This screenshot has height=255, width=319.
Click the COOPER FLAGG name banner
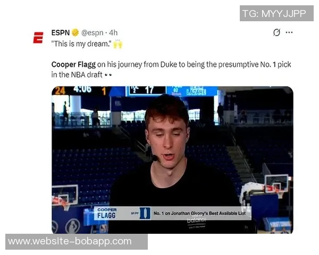pyautogui.click(x=107, y=213)
